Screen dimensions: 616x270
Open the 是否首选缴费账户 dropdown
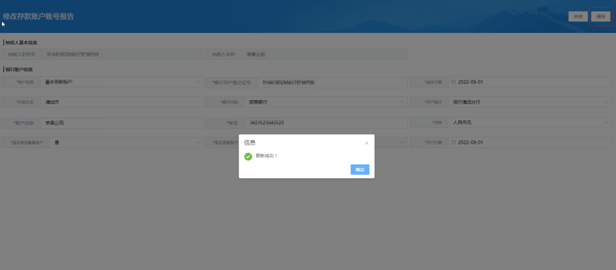198,143
